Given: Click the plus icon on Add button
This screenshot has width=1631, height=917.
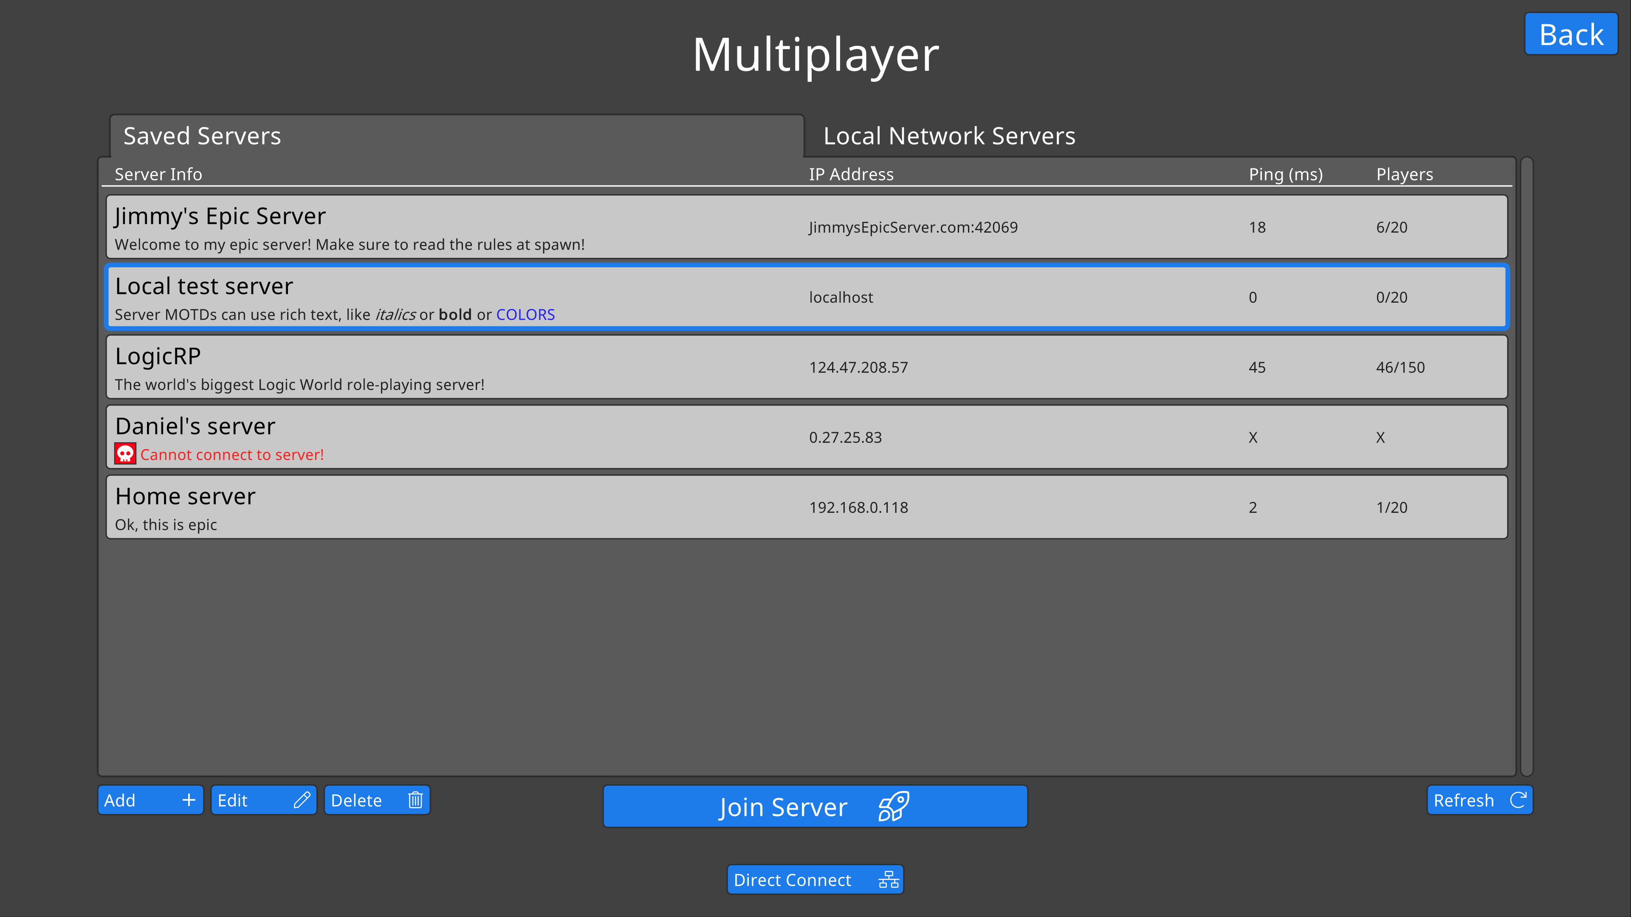Looking at the screenshot, I should point(189,800).
